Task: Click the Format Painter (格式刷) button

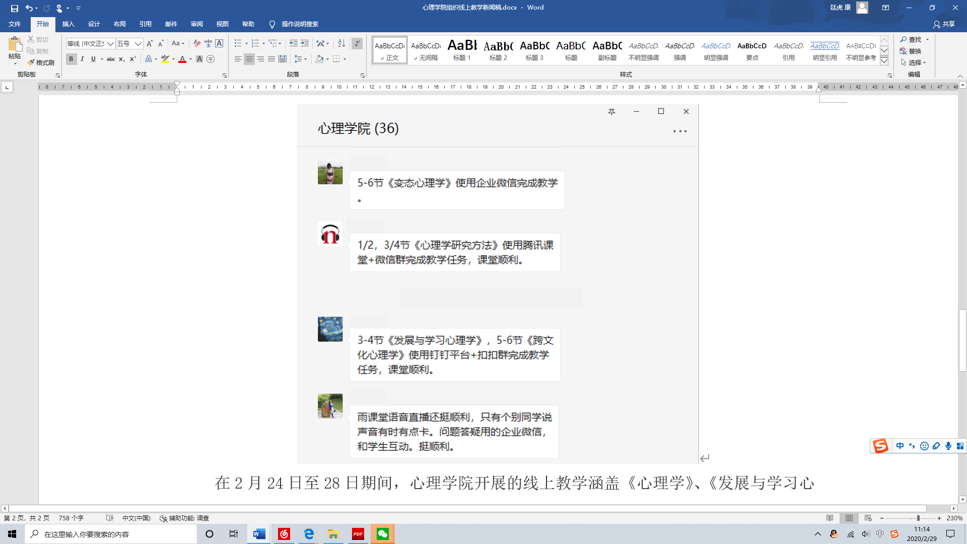Action: [41, 62]
